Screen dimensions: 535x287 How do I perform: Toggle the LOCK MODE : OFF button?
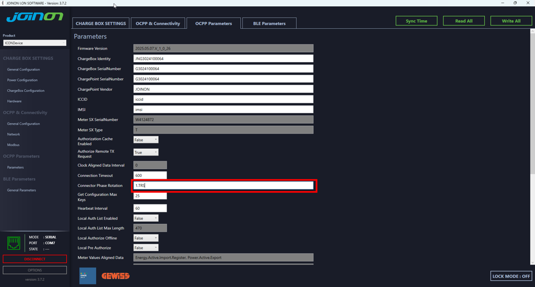(511, 276)
